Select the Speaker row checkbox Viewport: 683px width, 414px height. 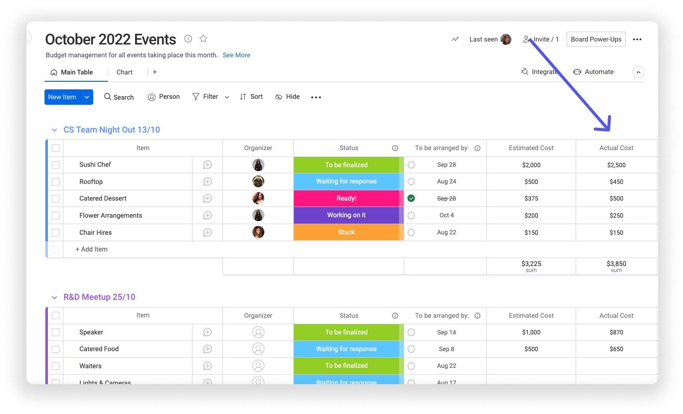pyautogui.click(x=56, y=332)
